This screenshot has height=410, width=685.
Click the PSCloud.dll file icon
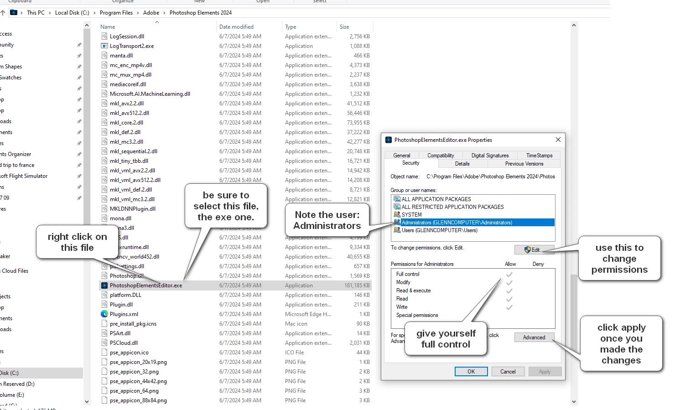pyautogui.click(x=104, y=343)
